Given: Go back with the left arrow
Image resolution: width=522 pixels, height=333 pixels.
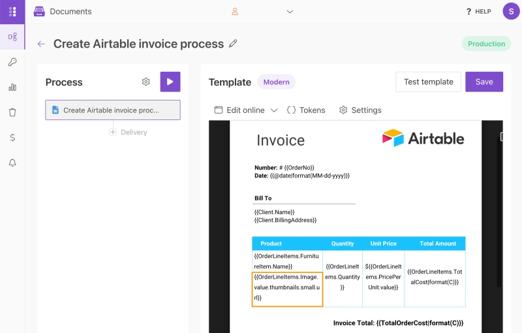Looking at the screenshot, I should click(41, 44).
